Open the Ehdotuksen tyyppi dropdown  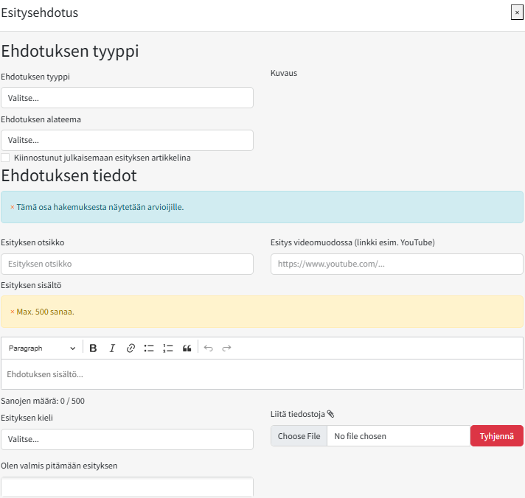pyautogui.click(x=127, y=98)
